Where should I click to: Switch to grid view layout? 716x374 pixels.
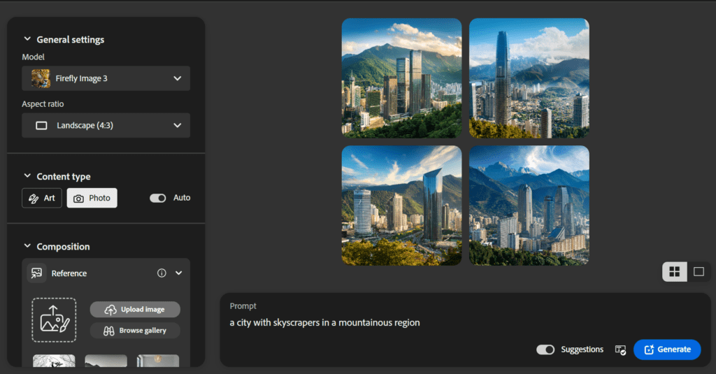675,272
